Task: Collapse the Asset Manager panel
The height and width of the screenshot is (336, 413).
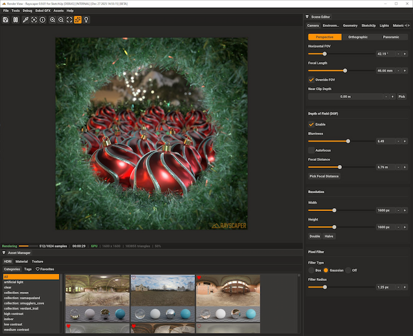Action: click(4, 253)
